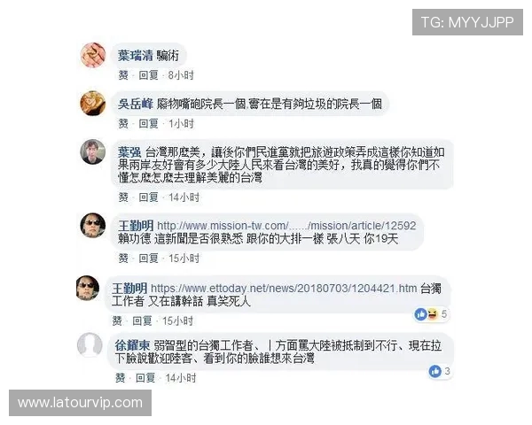Image resolution: width=532 pixels, height=425 pixels.
Task: Open 葉瑞清's profile picture
Action: [92, 55]
